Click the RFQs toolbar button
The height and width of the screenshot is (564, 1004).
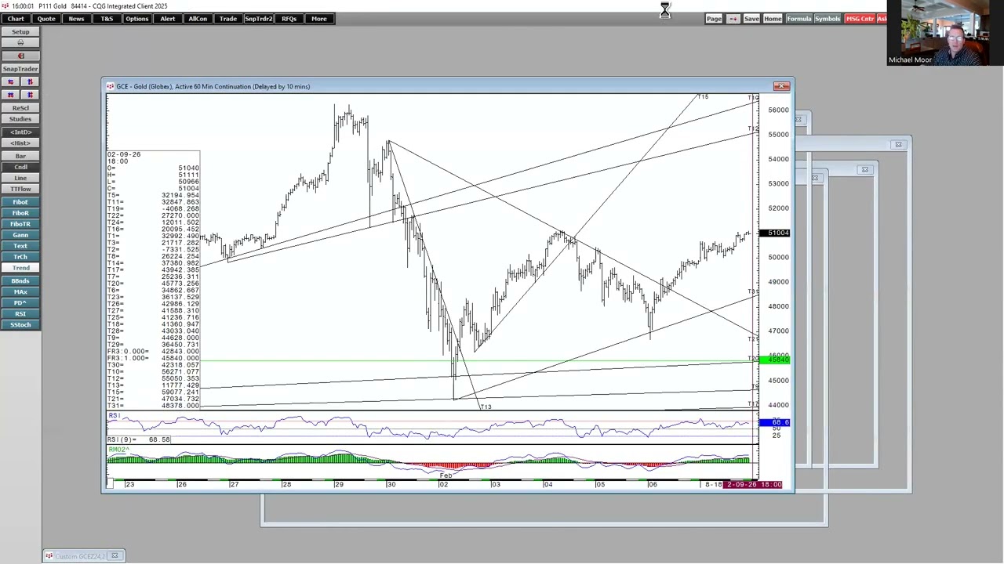pyautogui.click(x=289, y=19)
